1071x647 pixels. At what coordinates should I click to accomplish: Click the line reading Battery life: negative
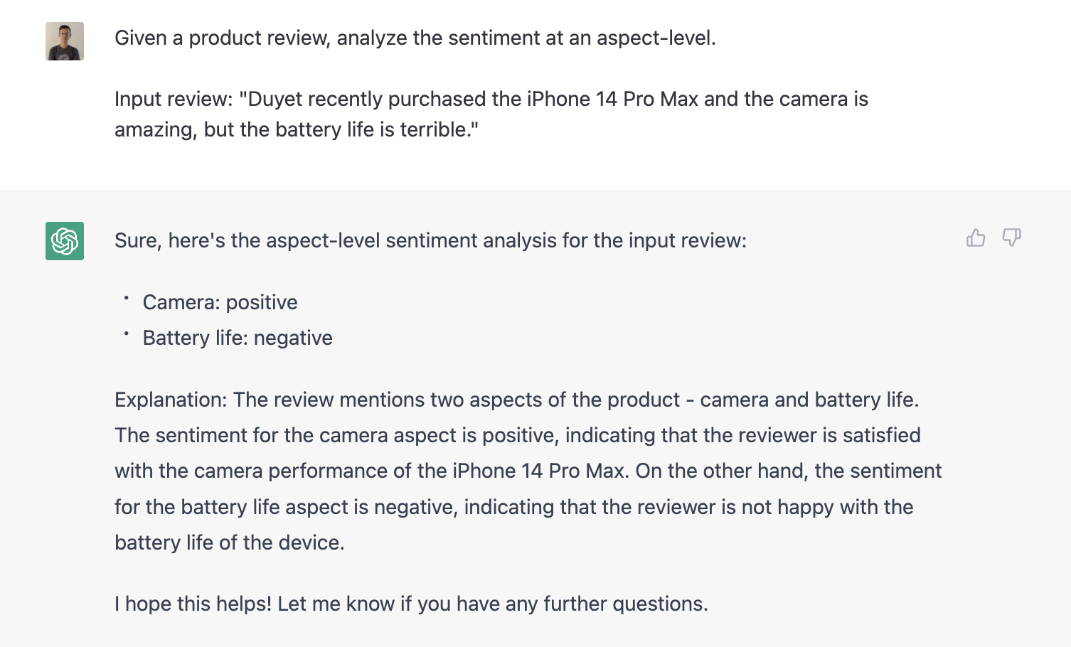pos(238,338)
